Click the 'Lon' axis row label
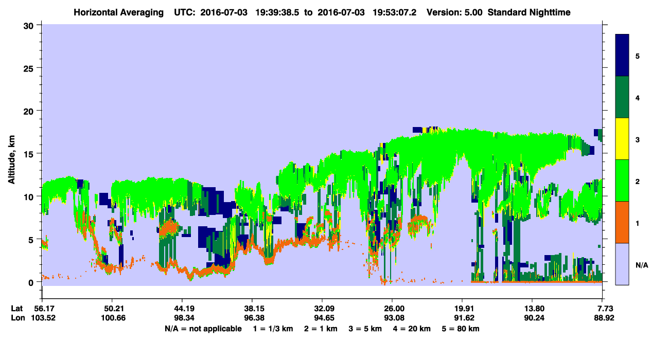This screenshot has height=343, width=669. pyautogui.click(x=17, y=318)
